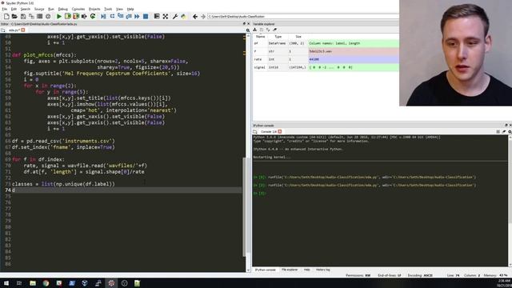The image size is (512, 288).
Task: Create a new file from toolbar
Action: click(6, 16)
